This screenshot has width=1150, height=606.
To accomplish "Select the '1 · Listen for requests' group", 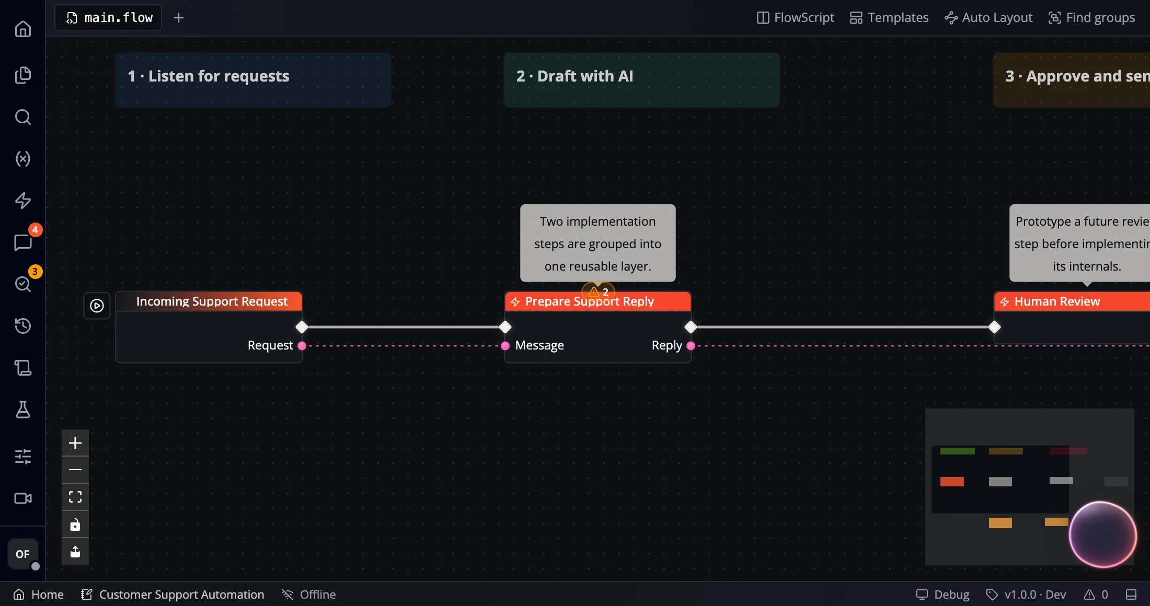I will 253,80.
